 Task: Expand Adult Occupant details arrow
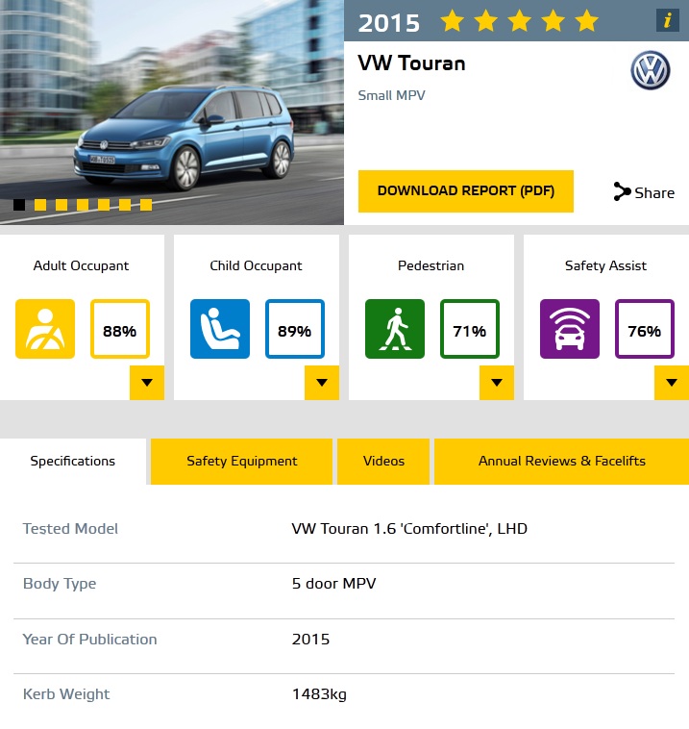[x=147, y=383]
